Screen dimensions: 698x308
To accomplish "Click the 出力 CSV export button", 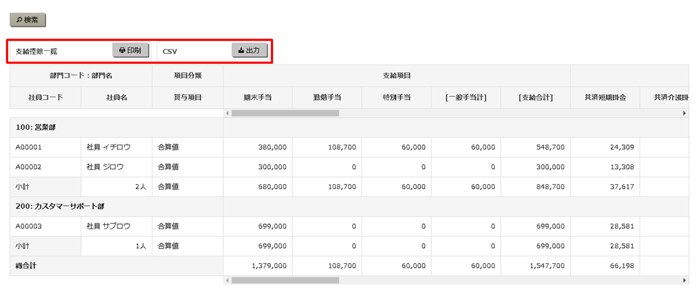I will click(x=249, y=51).
